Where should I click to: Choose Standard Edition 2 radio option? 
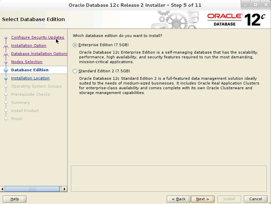[x=75, y=71]
